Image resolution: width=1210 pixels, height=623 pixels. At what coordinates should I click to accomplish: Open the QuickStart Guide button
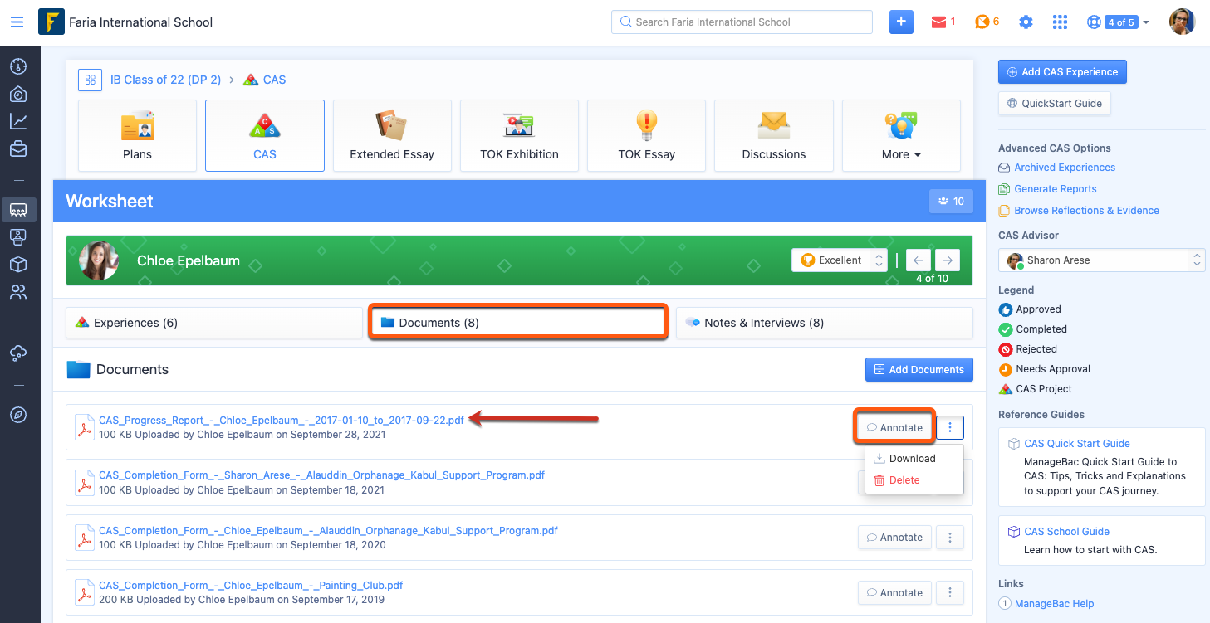click(x=1055, y=104)
